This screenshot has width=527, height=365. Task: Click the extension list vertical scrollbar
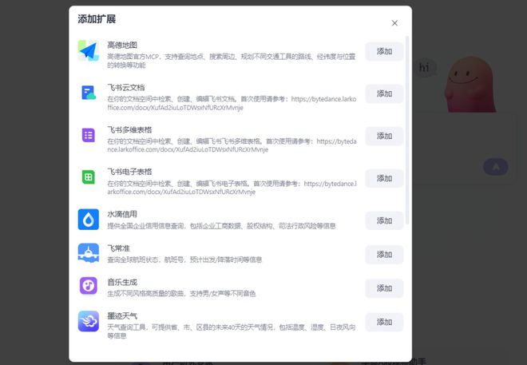tap(408, 128)
